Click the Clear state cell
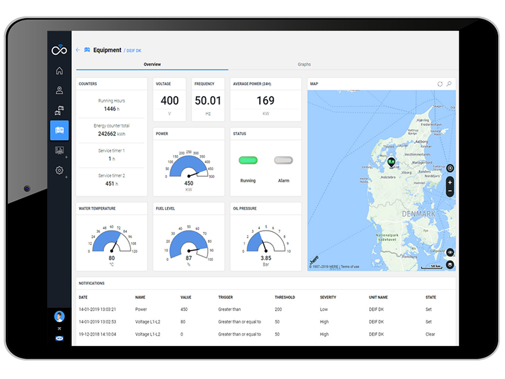 pos(430,335)
